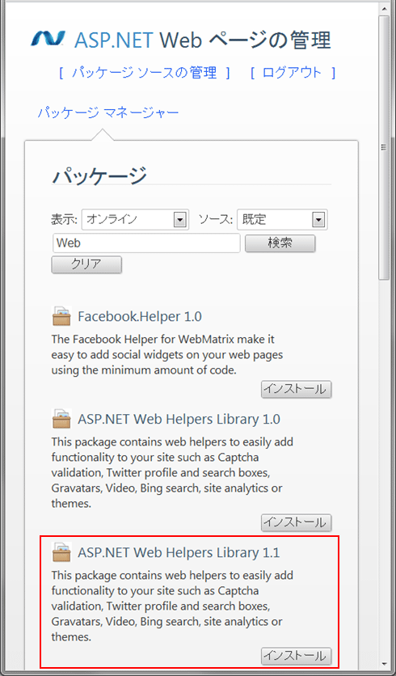Click the ASP.NET logo icon
Image resolution: width=396 pixels, height=676 pixels.
(x=48, y=40)
